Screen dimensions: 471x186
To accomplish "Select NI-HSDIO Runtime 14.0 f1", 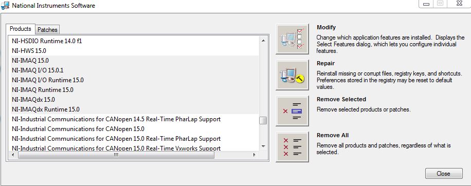I will (135, 41).
